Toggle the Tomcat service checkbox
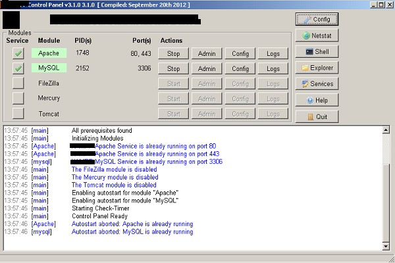 click(x=18, y=113)
